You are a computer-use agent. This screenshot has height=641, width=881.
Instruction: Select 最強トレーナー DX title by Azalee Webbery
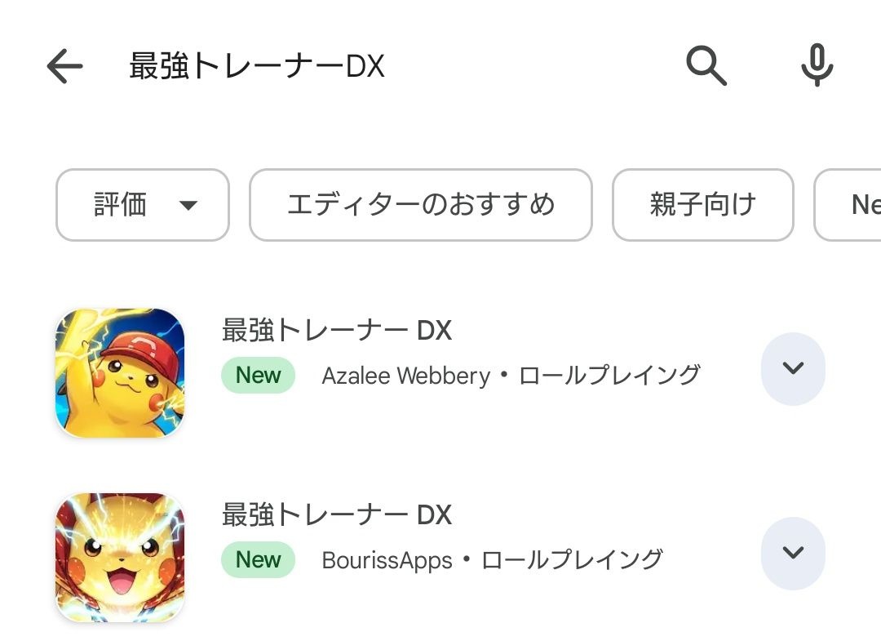[336, 331]
